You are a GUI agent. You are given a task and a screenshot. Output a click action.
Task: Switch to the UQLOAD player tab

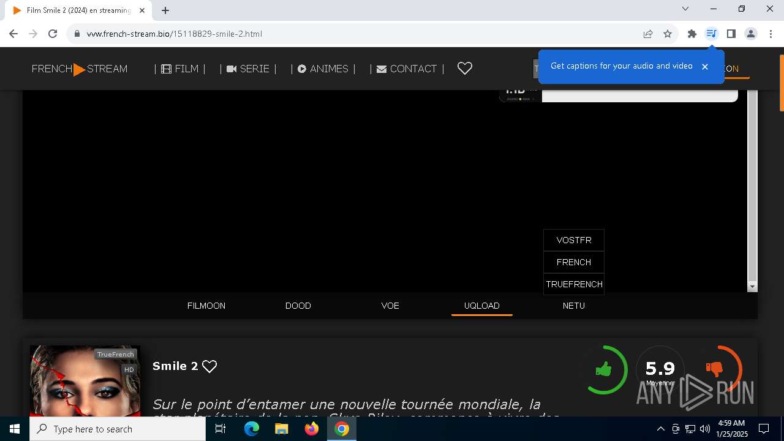(x=482, y=306)
